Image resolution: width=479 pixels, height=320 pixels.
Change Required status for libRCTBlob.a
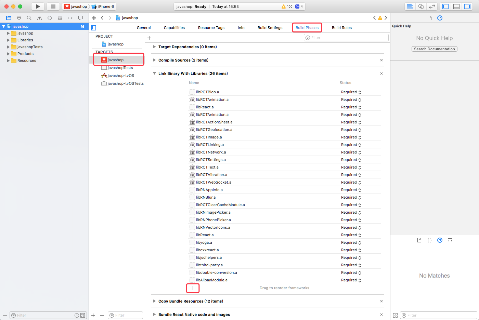coord(351,92)
